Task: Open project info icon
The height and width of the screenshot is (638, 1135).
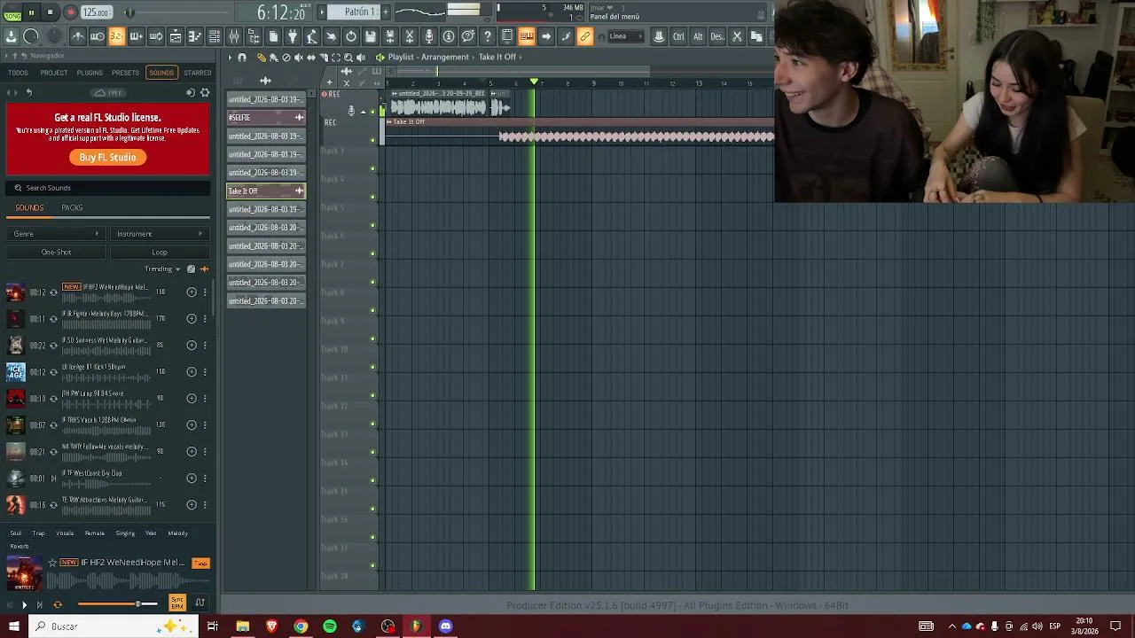Action: pos(449,36)
